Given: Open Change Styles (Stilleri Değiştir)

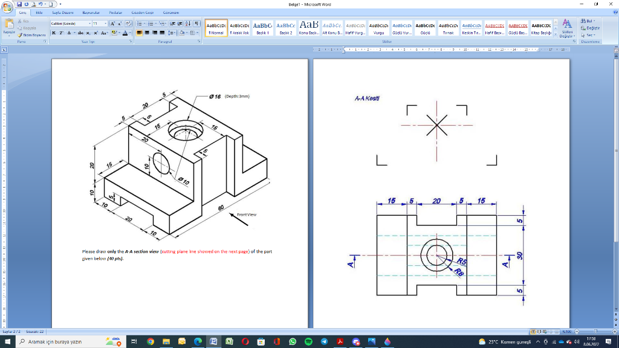Looking at the screenshot, I should pos(567,28).
